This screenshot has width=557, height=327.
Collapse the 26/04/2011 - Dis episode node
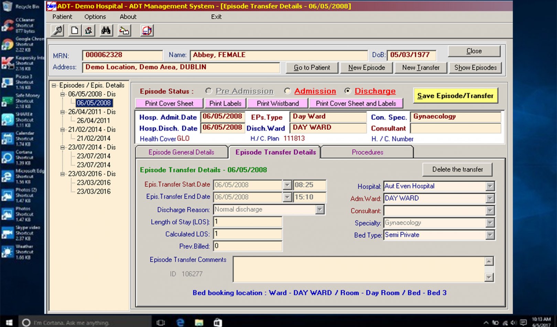pos(63,112)
